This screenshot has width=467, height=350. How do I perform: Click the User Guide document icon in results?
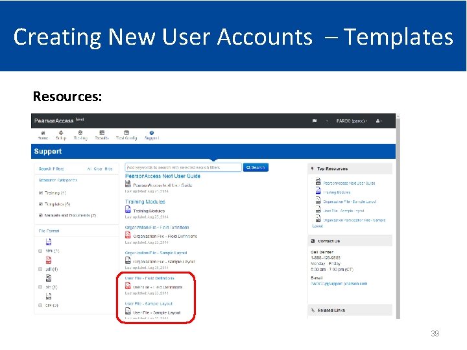click(x=128, y=184)
